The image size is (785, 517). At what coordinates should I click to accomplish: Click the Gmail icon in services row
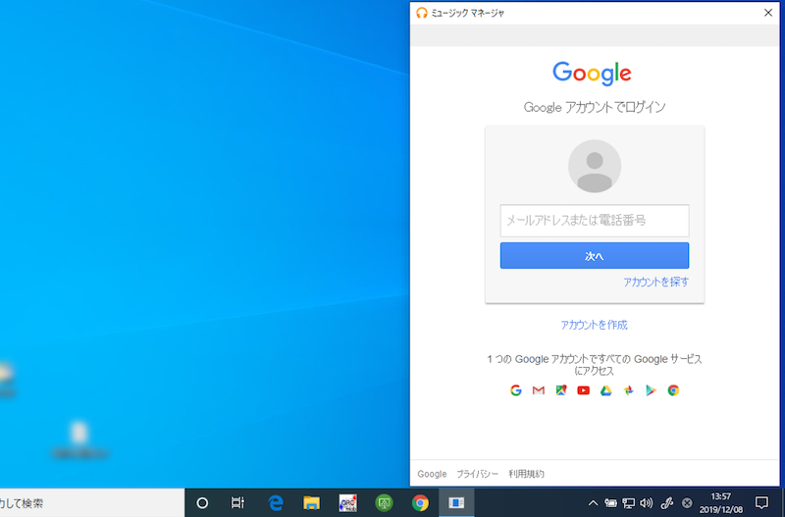tap(538, 390)
